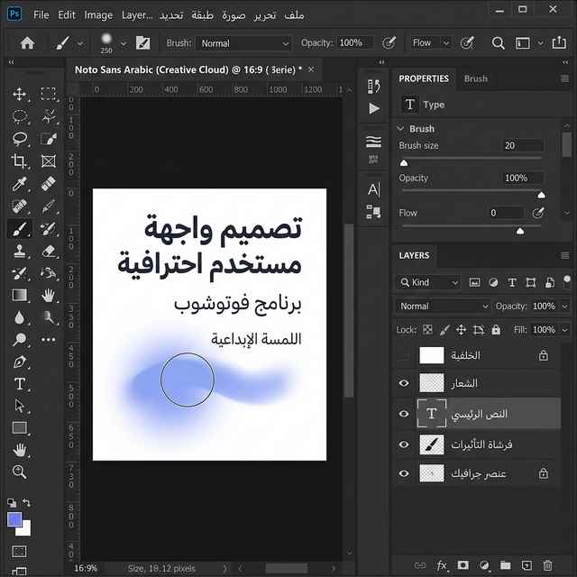The height and width of the screenshot is (577, 577).
Task: Select the Gradient tool
Action: 19,295
